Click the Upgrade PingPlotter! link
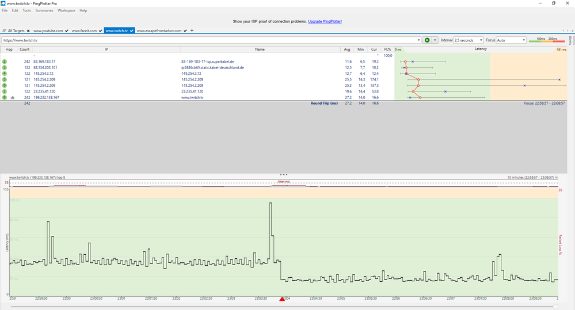The width and height of the screenshot is (575, 310). (325, 21)
